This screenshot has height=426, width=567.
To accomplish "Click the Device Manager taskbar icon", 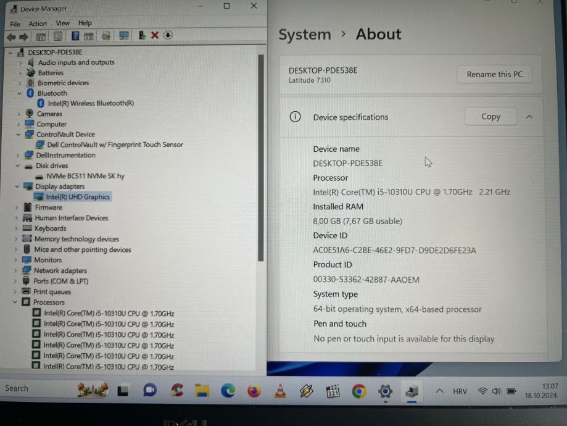I will tap(412, 391).
